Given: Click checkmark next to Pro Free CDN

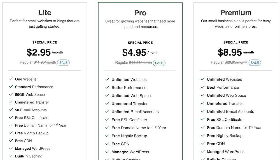Looking at the screenshot, I should (107, 144).
